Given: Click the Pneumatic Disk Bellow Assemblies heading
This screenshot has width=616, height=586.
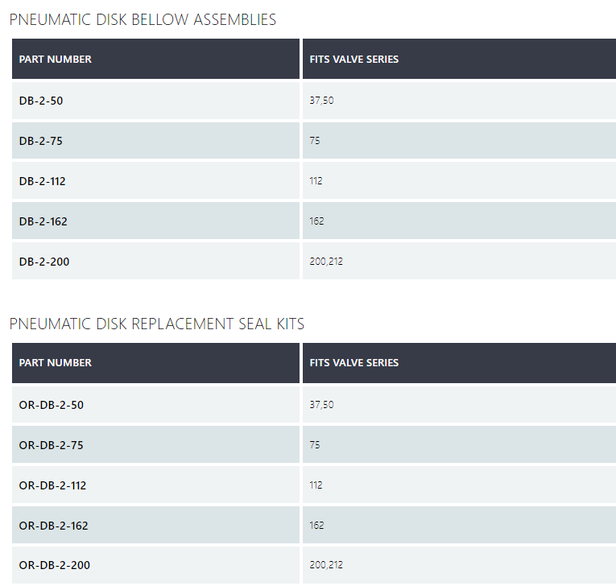Looking at the screenshot, I should [143, 20].
